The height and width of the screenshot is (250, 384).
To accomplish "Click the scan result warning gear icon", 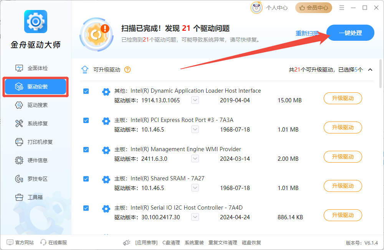I will pos(97,35).
